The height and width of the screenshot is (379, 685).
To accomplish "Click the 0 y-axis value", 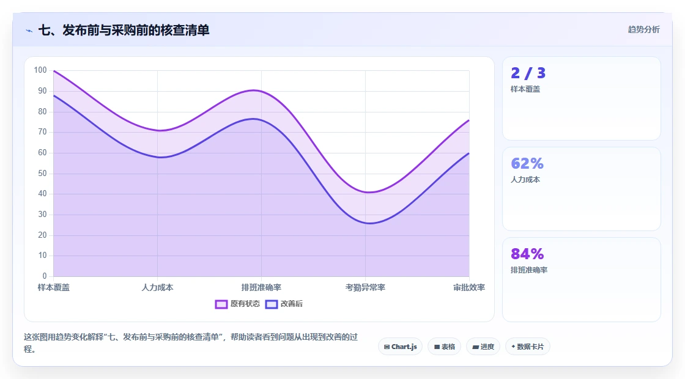I will click(x=45, y=276).
